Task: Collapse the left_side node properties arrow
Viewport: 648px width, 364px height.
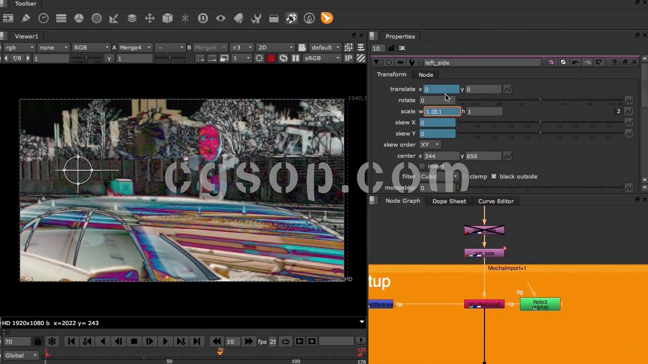Action: tap(376, 63)
